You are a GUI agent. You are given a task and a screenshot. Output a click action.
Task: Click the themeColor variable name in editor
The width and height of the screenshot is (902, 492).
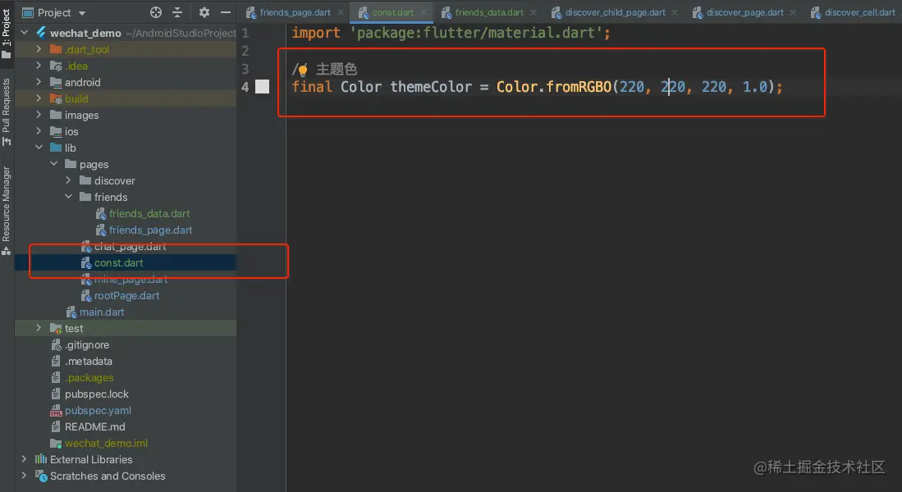[431, 87]
